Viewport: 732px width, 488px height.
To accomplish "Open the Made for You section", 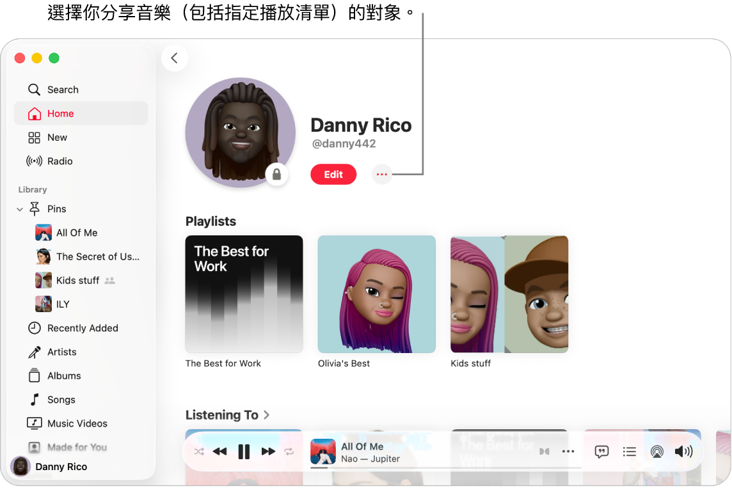I will point(76,447).
